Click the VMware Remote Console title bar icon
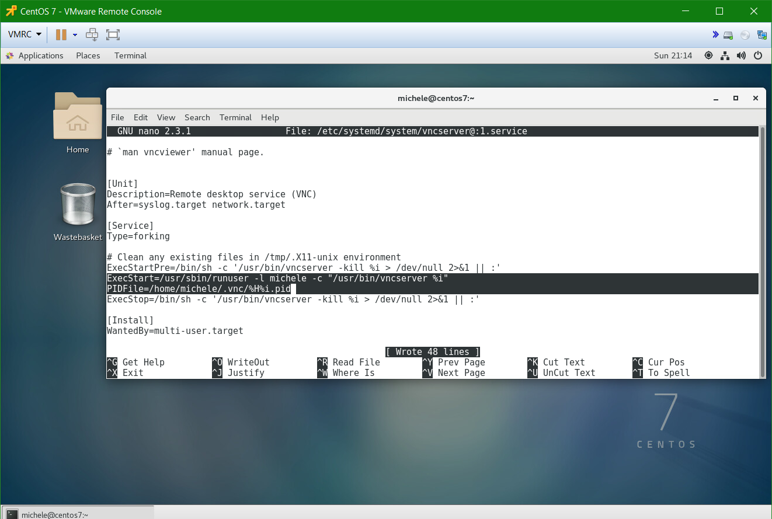The image size is (772, 519). tap(11, 11)
